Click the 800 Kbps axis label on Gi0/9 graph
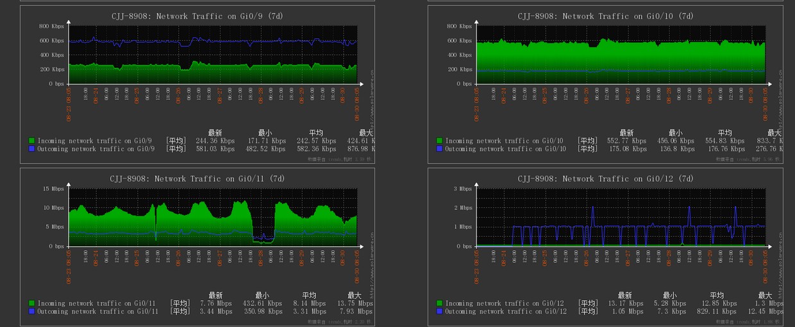The height and width of the screenshot is (327, 795). pyautogui.click(x=51, y=26)
